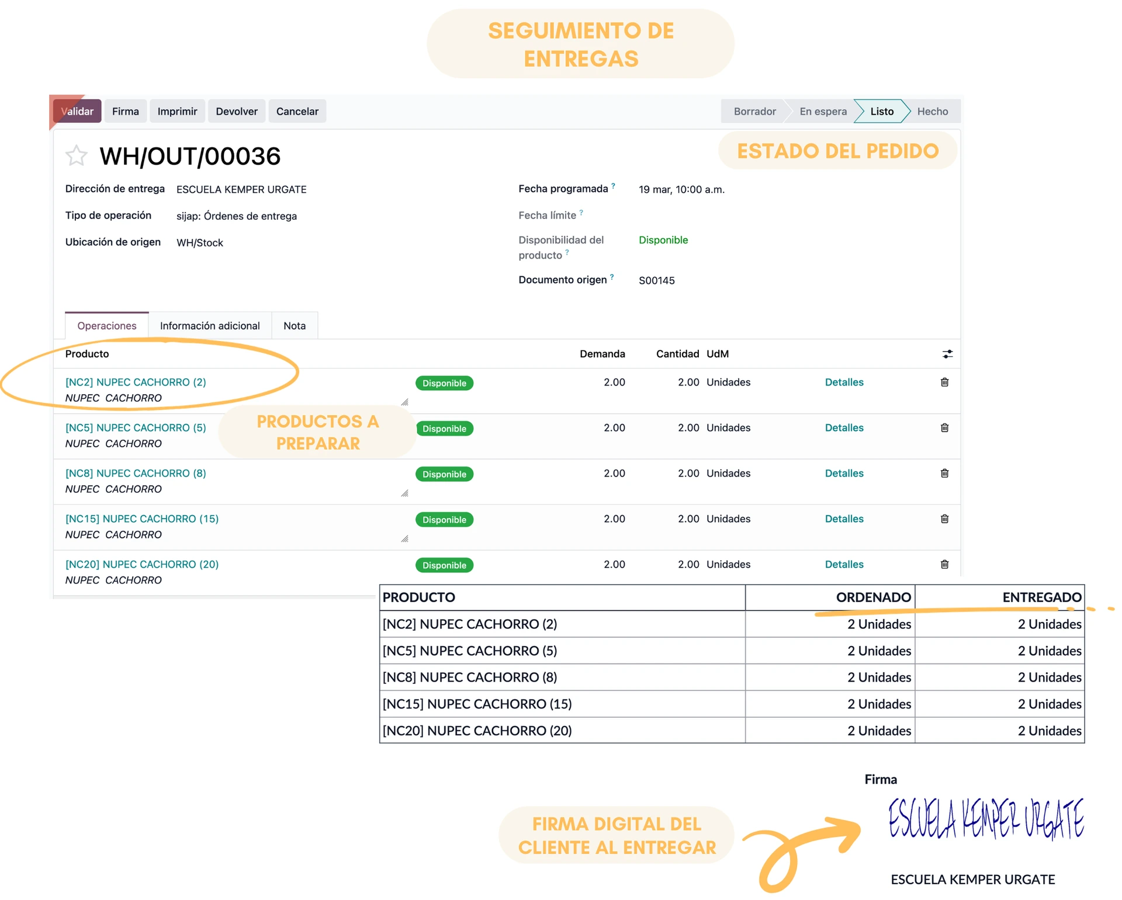The width and height of the screenshot is (1122, 900).
Task: Click the Imprimir button
Action: pyautogui.click(x=177, y=112)
